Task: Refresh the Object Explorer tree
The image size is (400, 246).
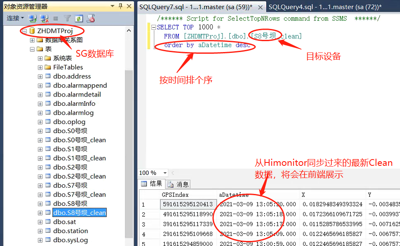Action: tap(79, 18)
